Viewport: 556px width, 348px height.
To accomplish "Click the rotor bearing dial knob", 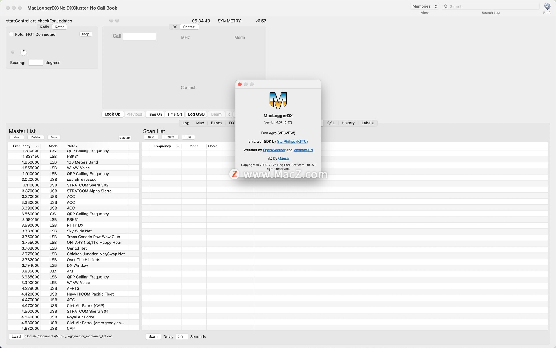I will tap(23, 52).
